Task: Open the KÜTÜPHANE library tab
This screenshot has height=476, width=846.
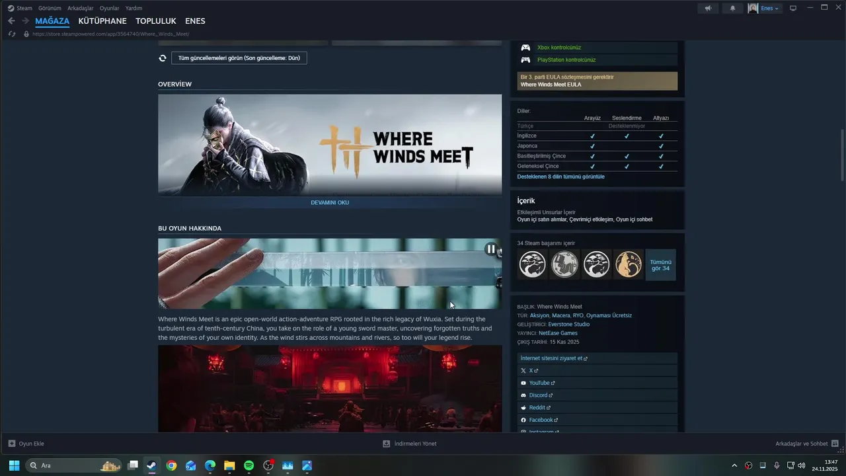Action: tap(102, 21)
